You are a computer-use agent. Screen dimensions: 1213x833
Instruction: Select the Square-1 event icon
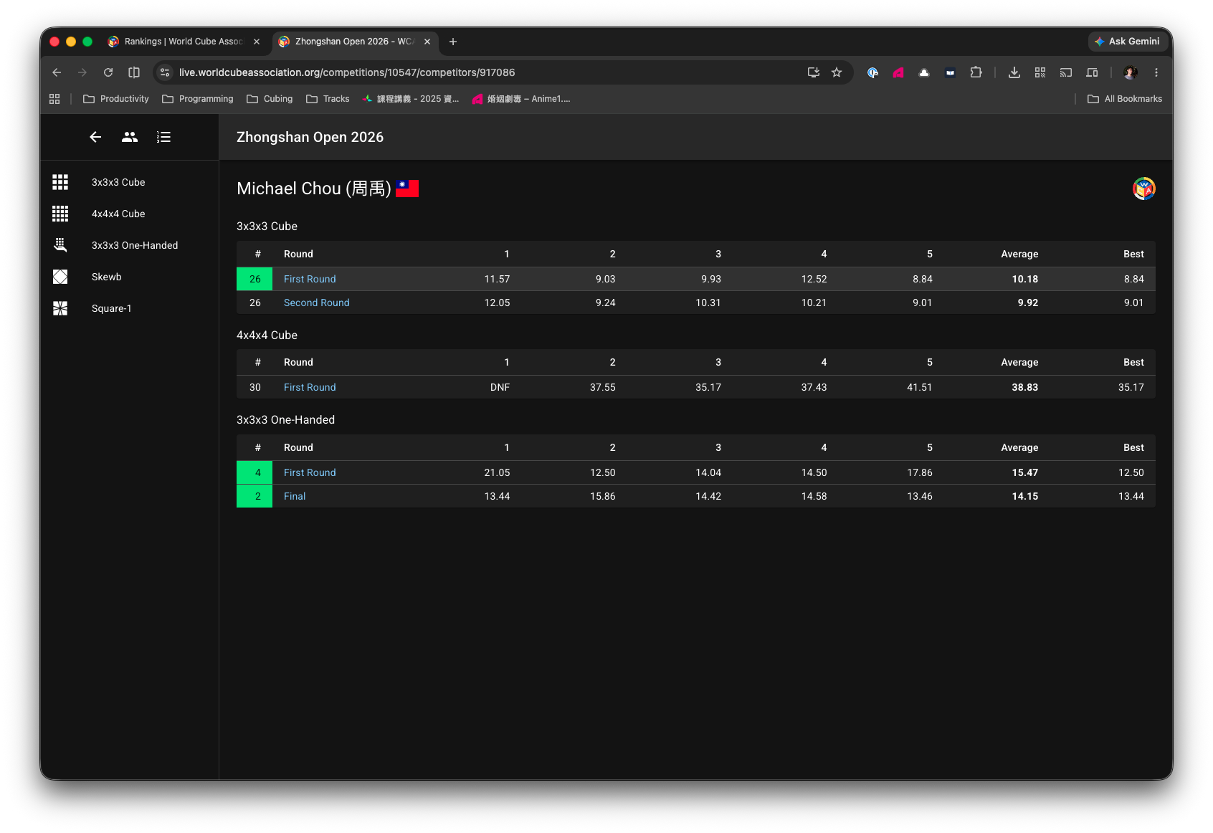point(60,308)
